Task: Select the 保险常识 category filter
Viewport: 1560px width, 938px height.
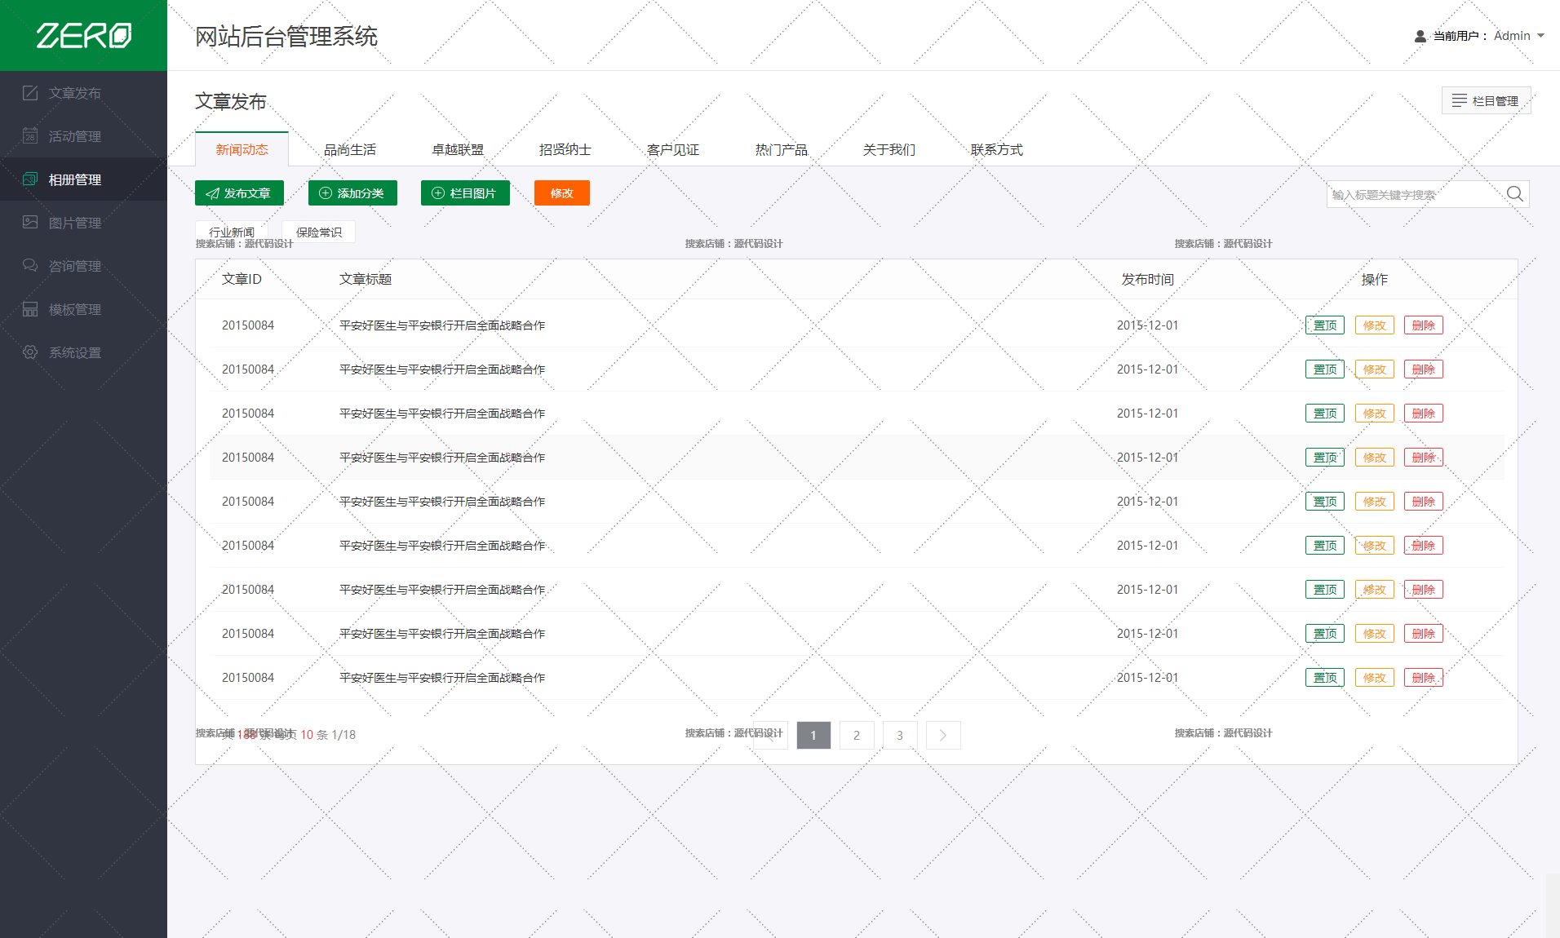Action: (318, 232)
